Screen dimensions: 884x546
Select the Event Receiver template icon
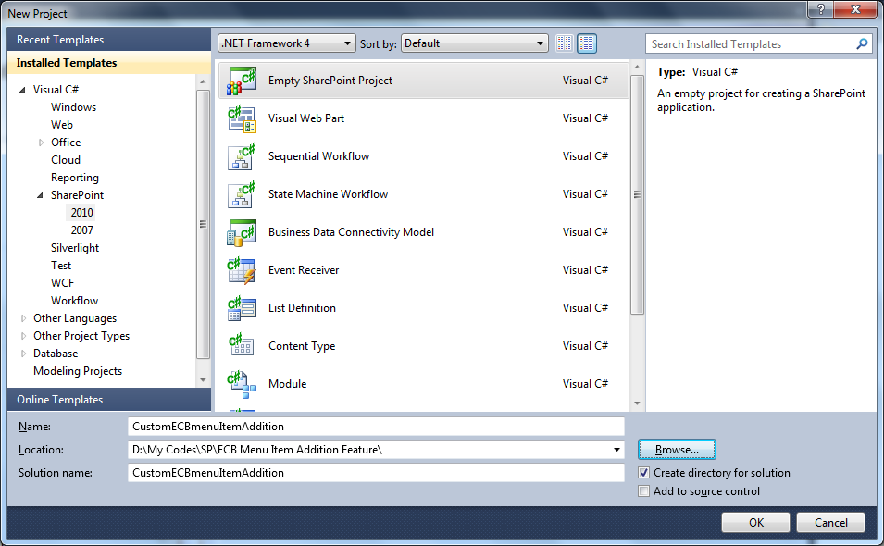[x=242, y=270]
